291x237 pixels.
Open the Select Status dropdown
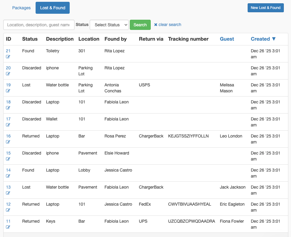pos(109,25)
